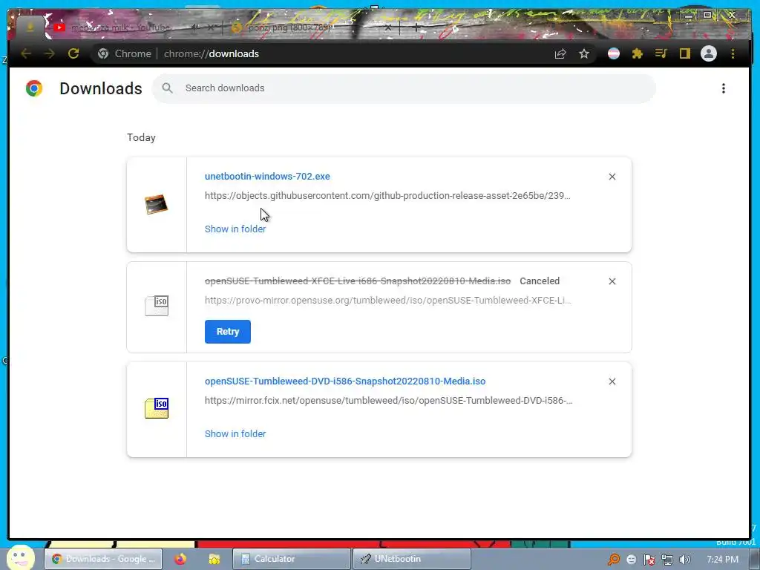Open the Action Center flag tray icon
Image resolution: width=760 pixels, height=570 pixels.
[649, 560]
